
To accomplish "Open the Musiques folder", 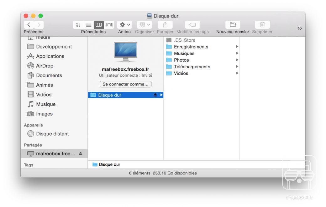I will pos(202,53).
